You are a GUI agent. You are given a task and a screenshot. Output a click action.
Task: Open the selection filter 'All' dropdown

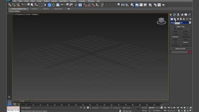tap(25, 4)
